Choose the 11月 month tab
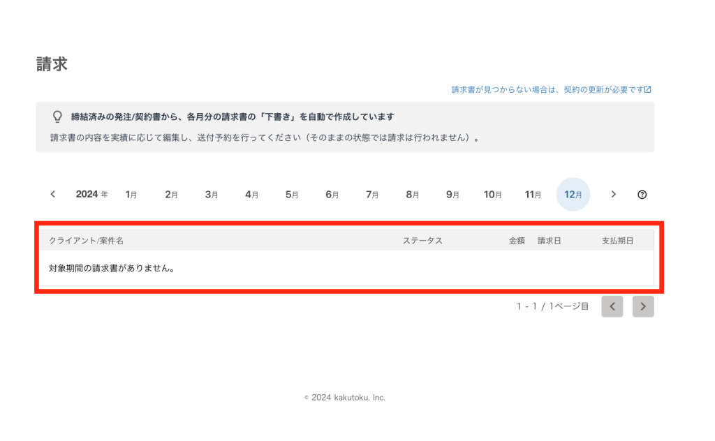 click(x=533, y=195)
